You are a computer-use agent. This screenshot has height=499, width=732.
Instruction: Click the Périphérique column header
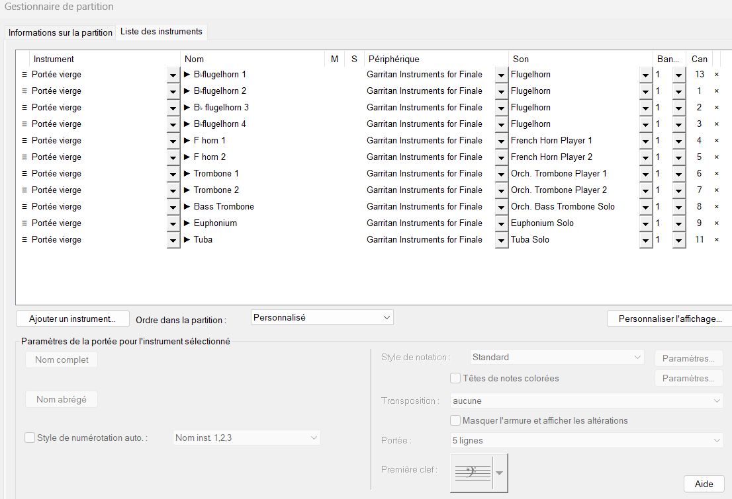(394, 59)
